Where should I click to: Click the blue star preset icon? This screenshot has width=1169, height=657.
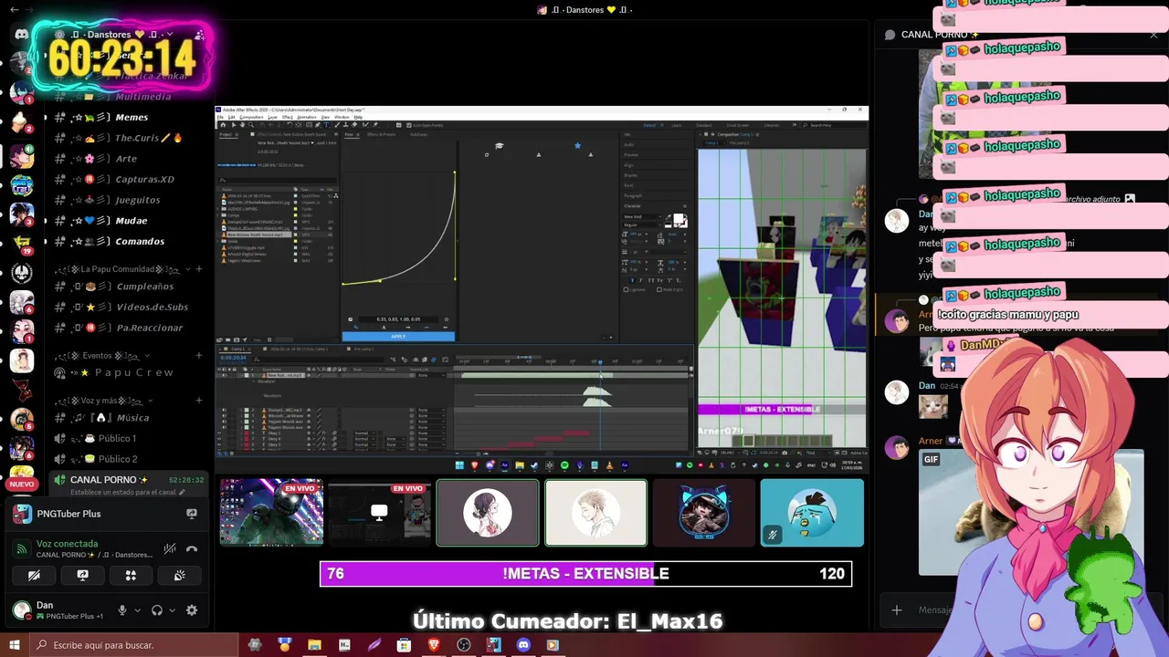tap(577, 145)
